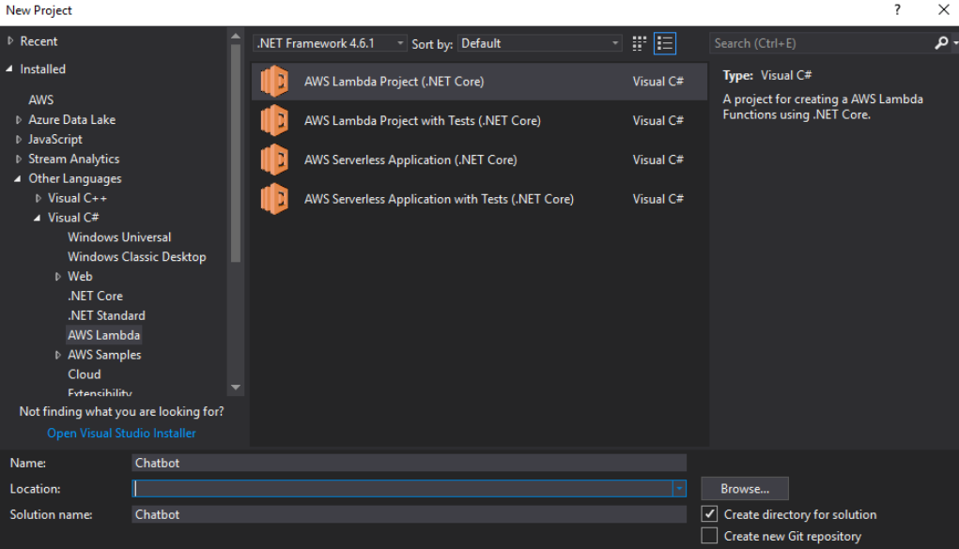959x549 pixels.
Task: Click the Location input field
Action: pos(402,489)
